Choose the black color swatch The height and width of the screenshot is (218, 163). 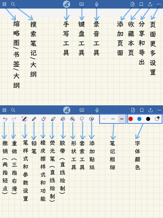point(148,119)
